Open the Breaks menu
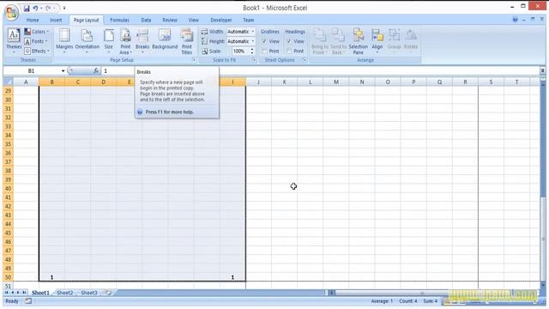 (x=142, y=40)
